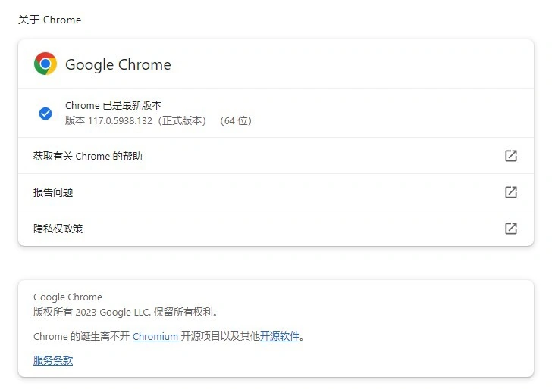Follow the 开源软件 link
555x389 pixels.
(x=280, y=336)
